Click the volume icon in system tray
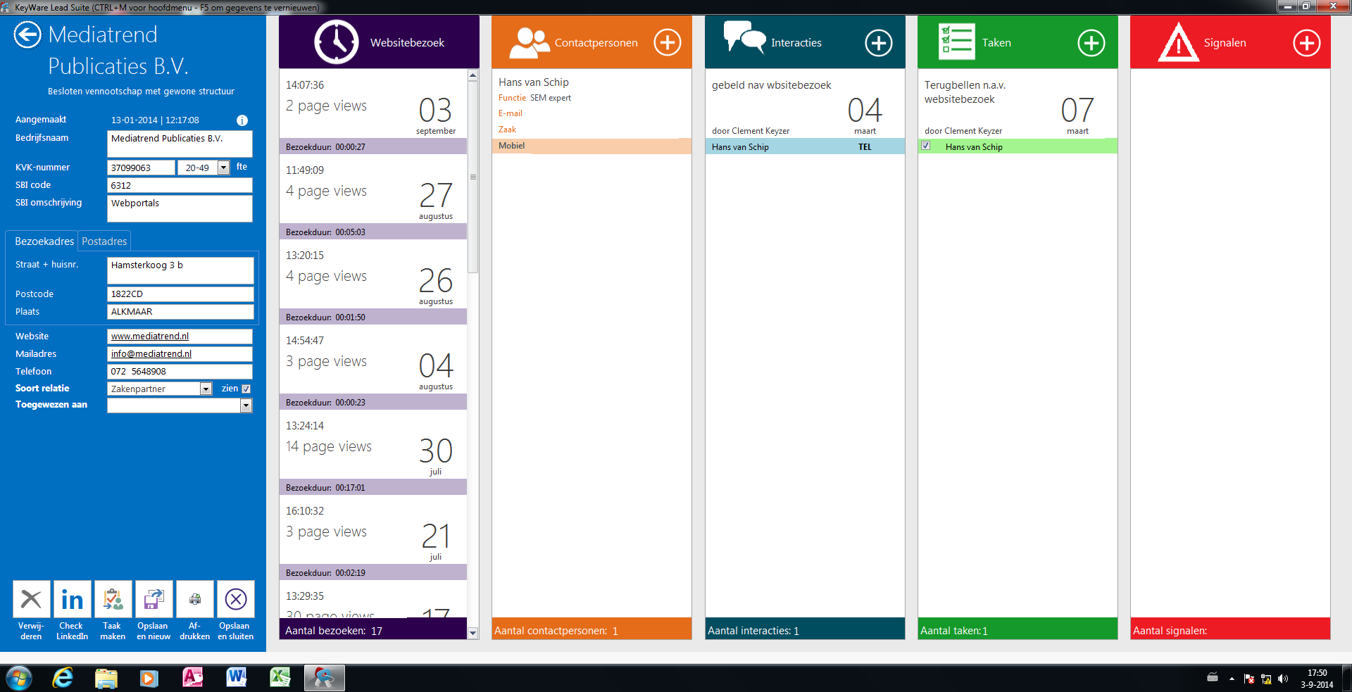The height and width of the screenshot is (692, 1352). [x=1282, y=679]
